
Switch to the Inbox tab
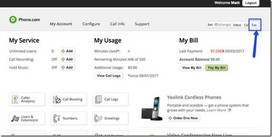point(237,25)
